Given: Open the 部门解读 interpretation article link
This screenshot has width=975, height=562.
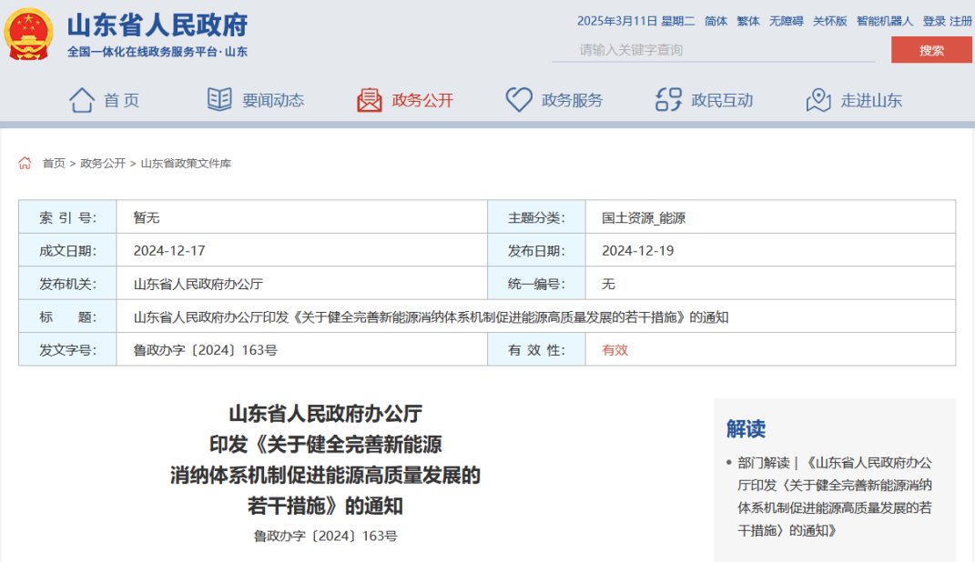Looking at the screenshot, I should 835,497.
